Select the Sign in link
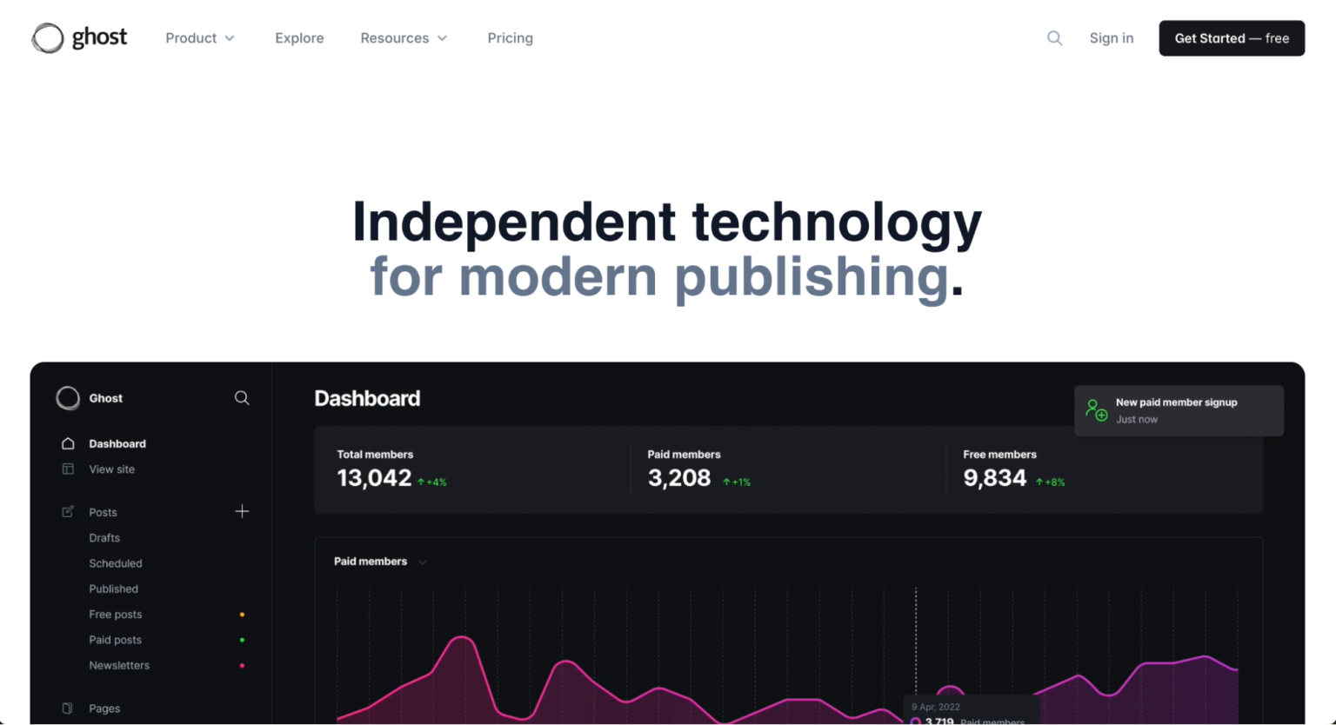The height and width of the screenshot is (725, 1336). 1112,38
